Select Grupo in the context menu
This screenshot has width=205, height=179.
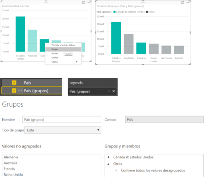pos(55,49)
